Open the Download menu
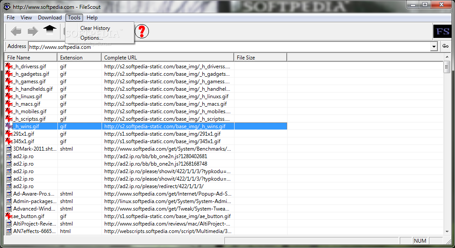Screen dimensions: 455x248 (x=49, y=18)
